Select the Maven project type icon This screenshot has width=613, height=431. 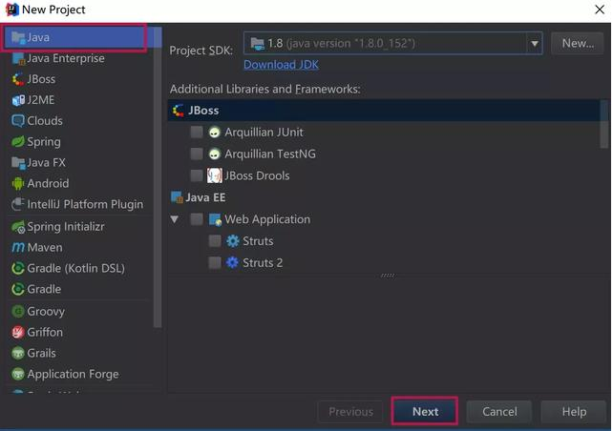click(18, 248)
